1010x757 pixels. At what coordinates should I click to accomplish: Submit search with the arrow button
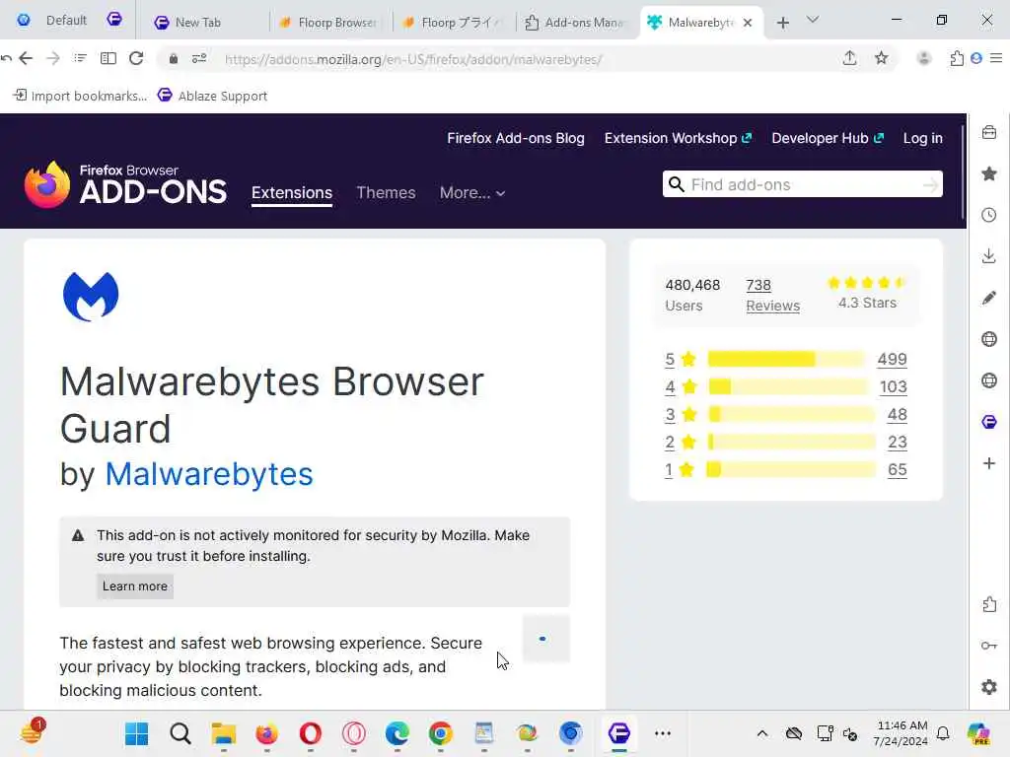point(930,185)
